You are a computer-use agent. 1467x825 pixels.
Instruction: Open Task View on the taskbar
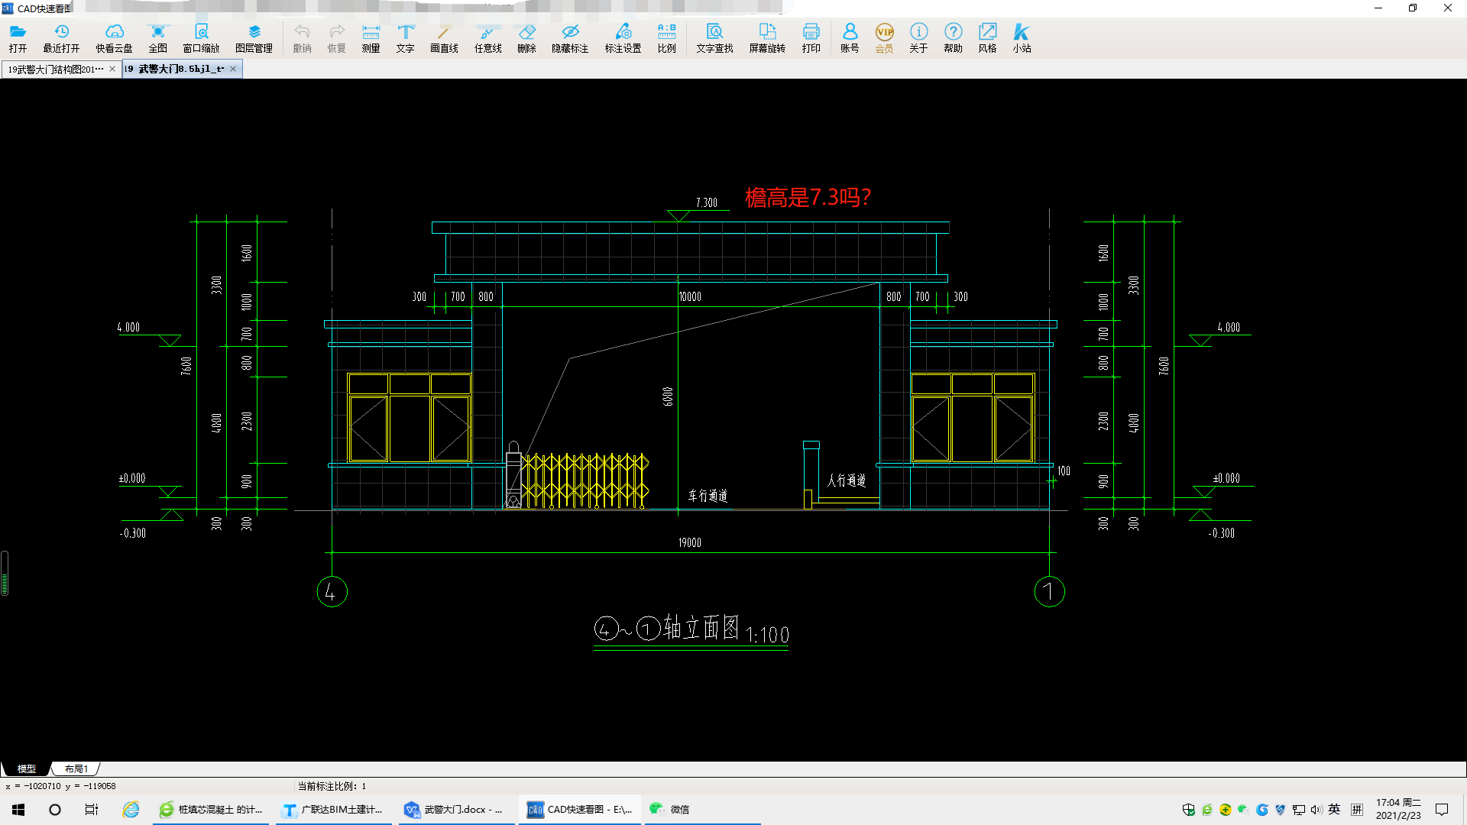click(92, 810)
